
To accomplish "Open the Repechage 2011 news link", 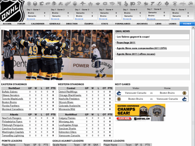I will (x=126, y=43).
